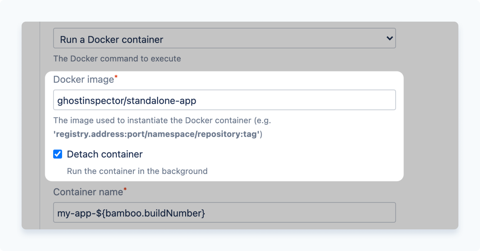This screenshot has width=480, height=251.
Task: Click the required asterisk beside Docker image
Action: pos(116,77)
